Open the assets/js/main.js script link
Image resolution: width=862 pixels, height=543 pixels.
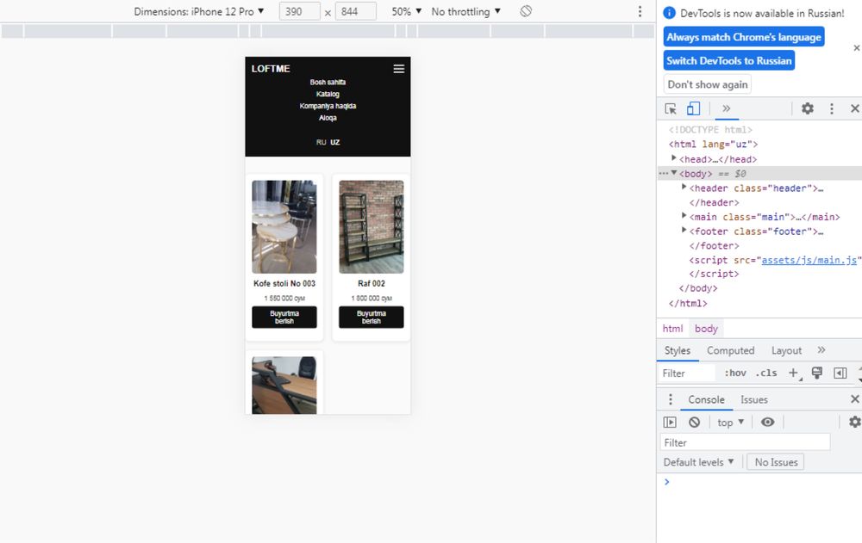click(809, 260)
